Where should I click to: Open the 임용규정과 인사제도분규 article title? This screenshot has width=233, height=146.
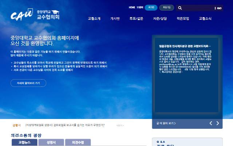(185, 46)
